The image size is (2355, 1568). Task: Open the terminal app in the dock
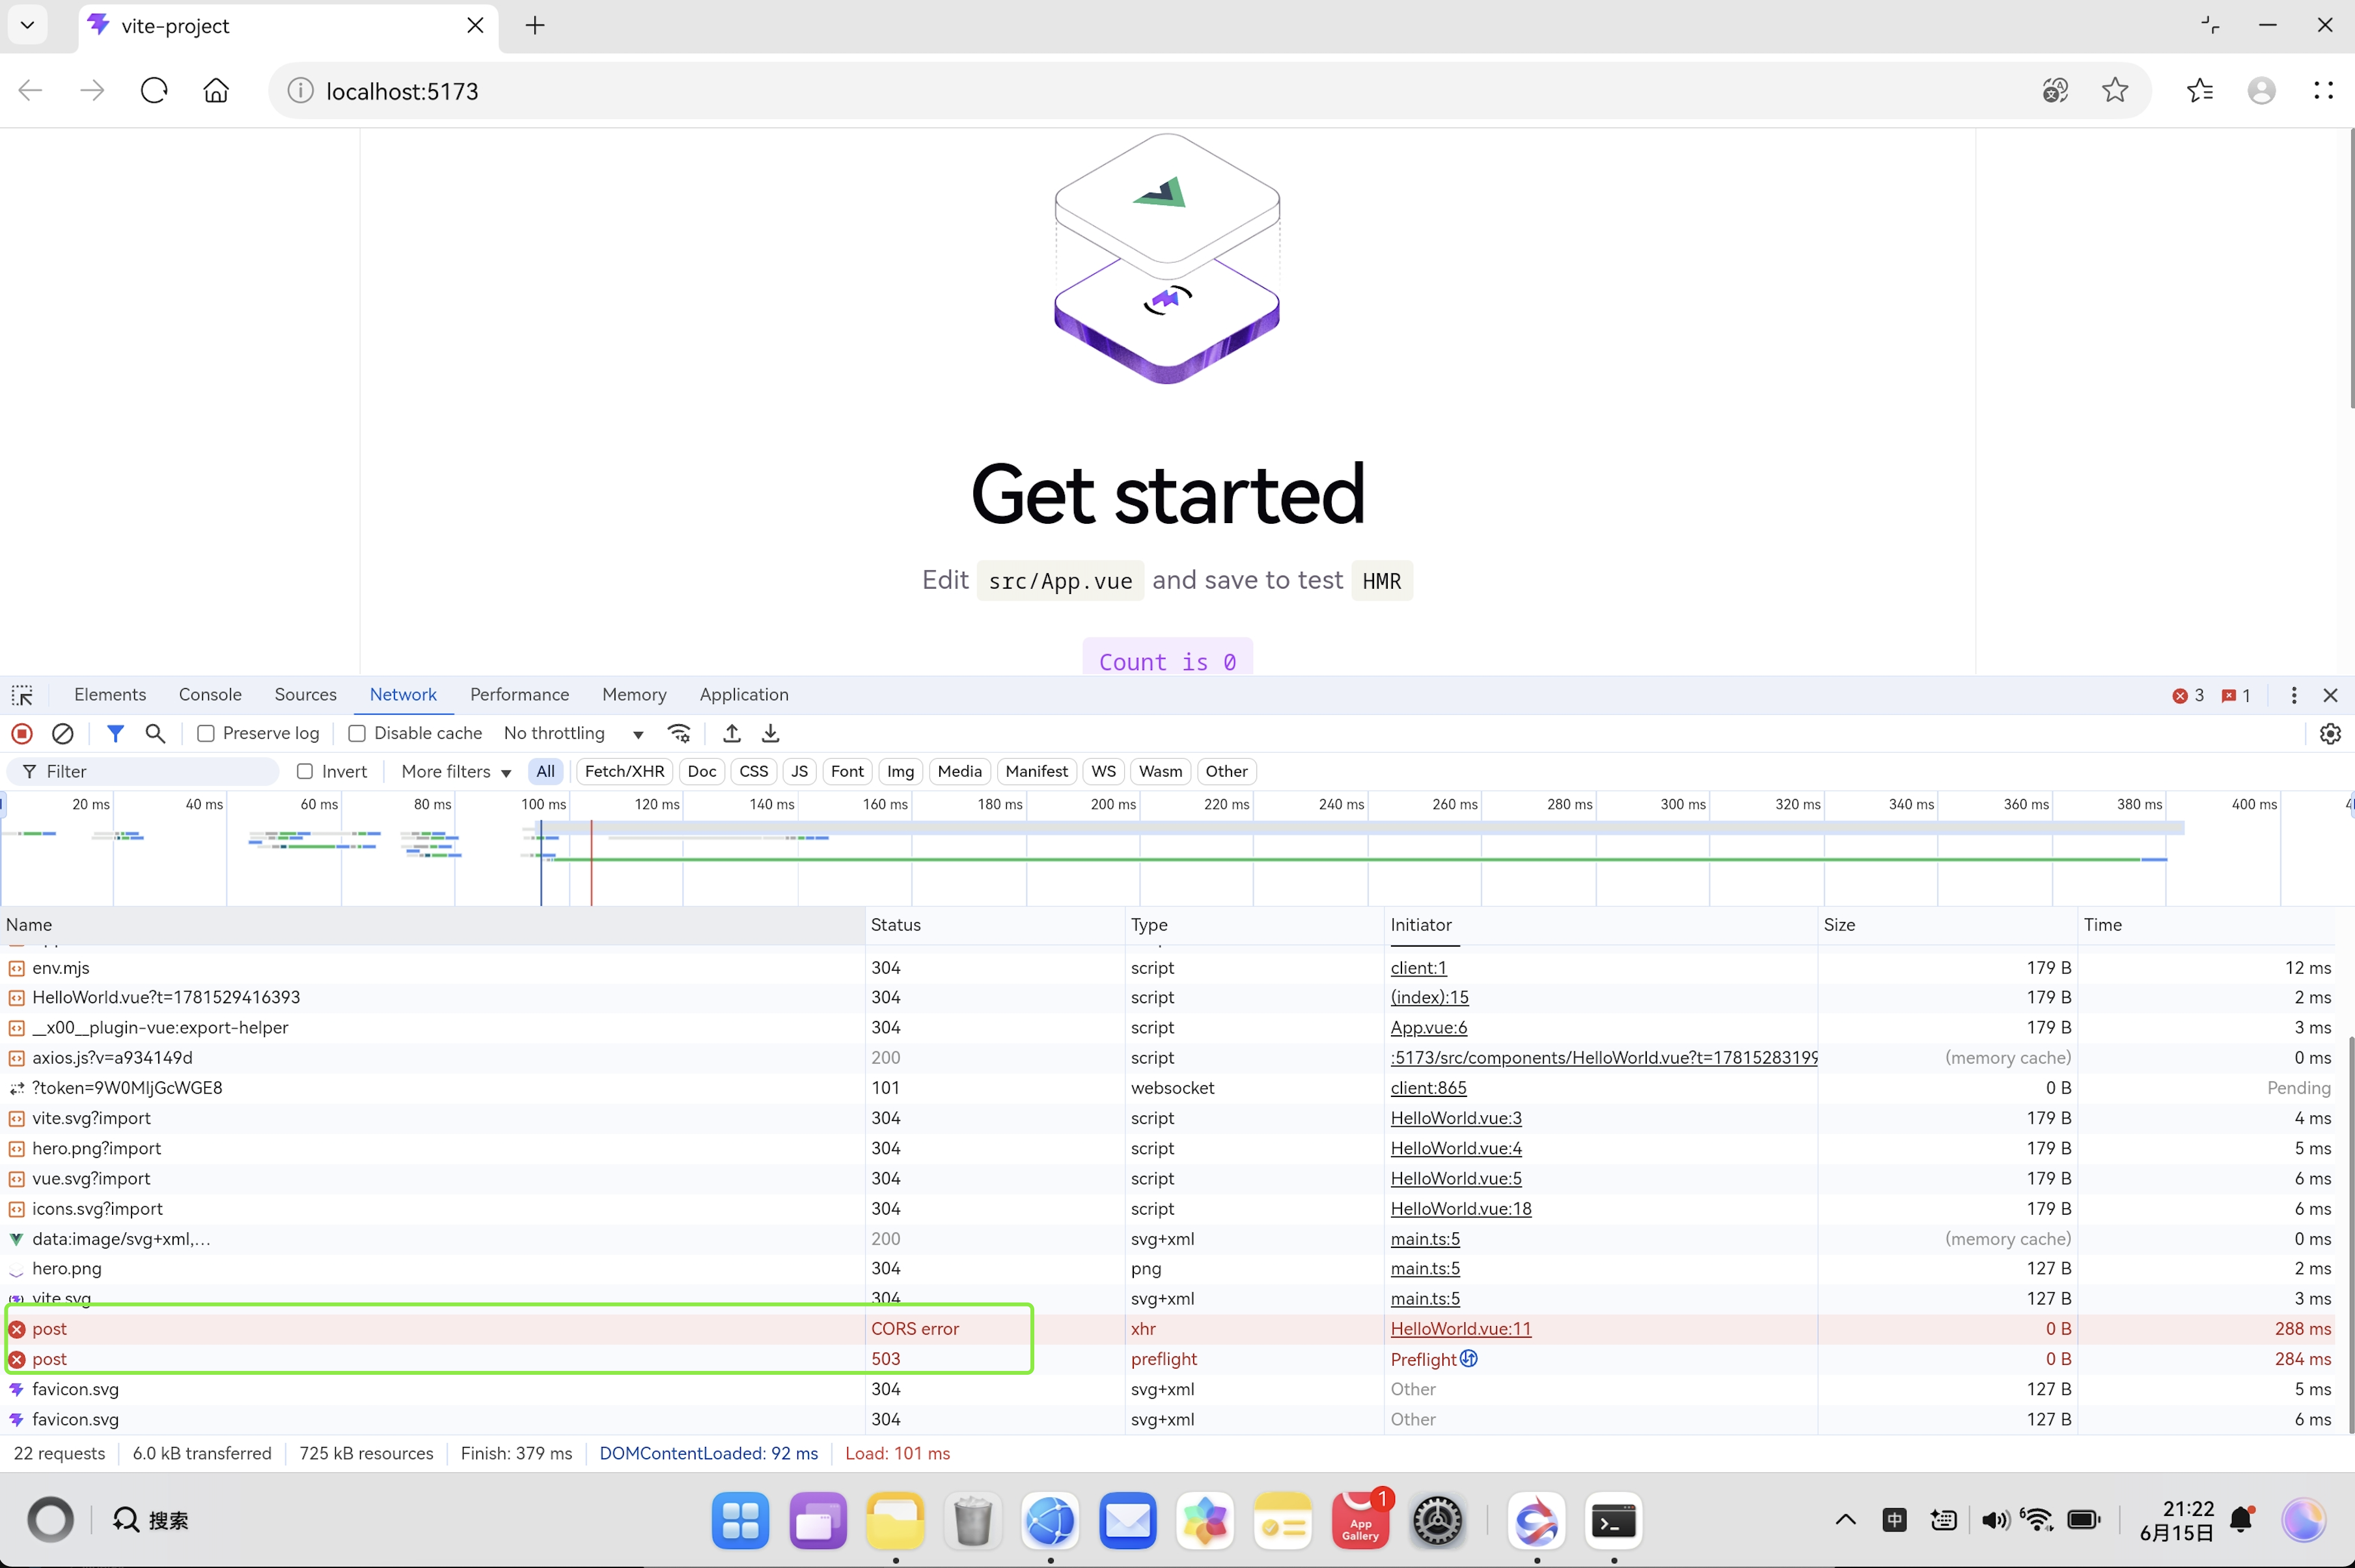pos(1614,1521)
